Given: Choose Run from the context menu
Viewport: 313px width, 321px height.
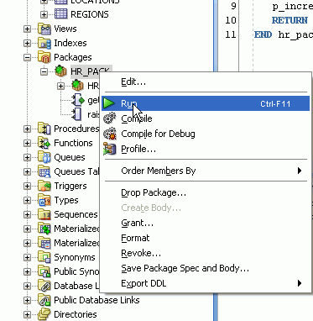Looking at the screenshot, I should click(206, 103).
